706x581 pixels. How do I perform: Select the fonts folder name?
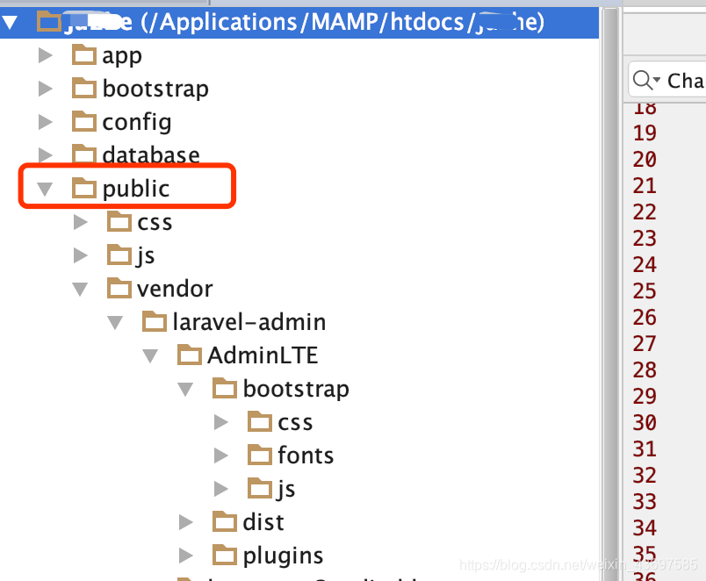click(306, 455)
